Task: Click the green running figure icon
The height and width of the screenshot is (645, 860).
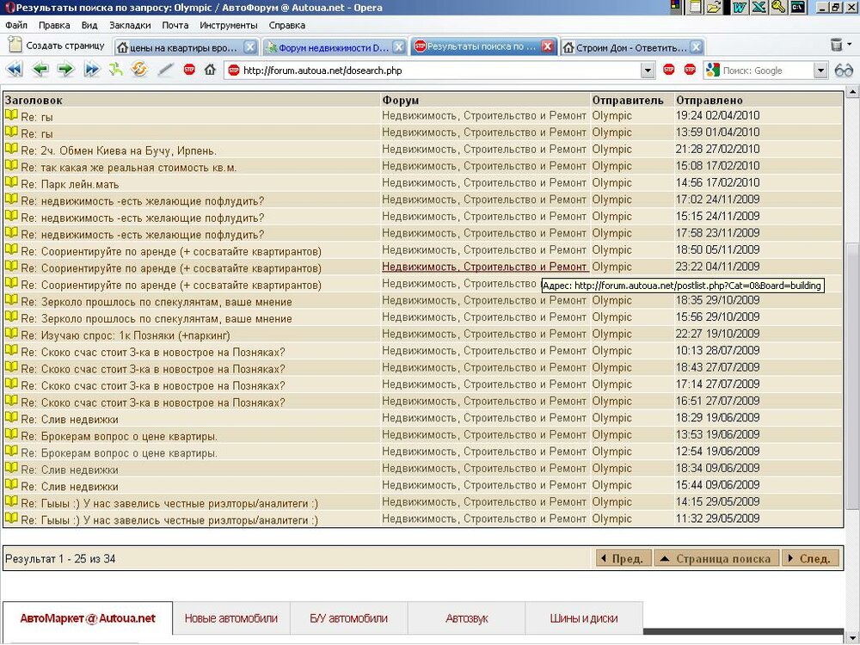Action: click(116, 70)
